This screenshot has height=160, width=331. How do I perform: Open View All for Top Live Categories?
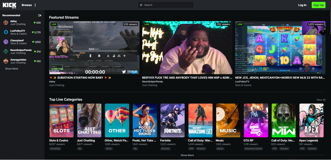point(321,100)
